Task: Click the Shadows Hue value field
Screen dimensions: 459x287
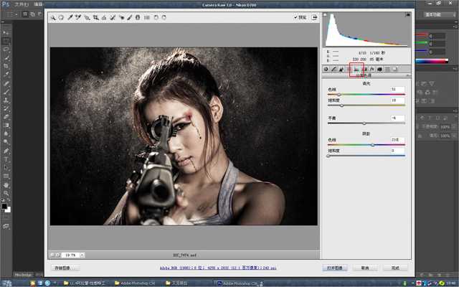Action: [x=397, y=139]
